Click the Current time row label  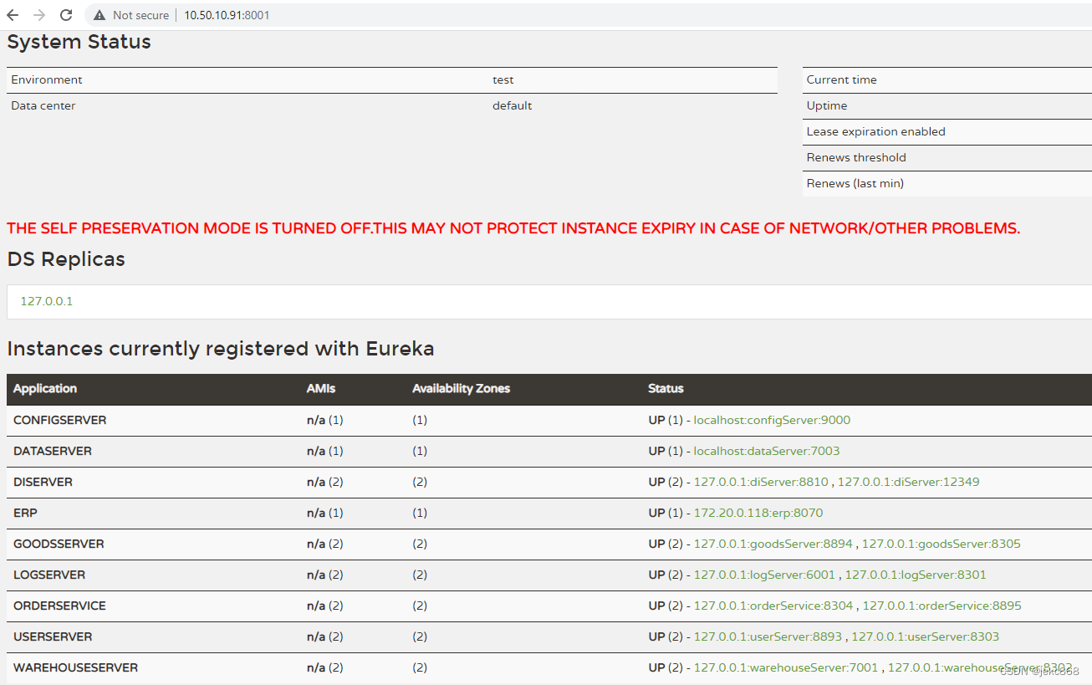click(842, 79)
